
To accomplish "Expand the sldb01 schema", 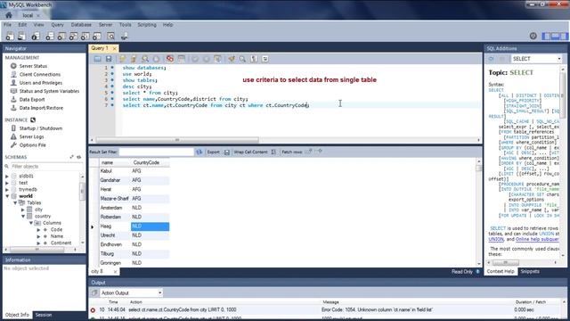I will point(7,177).
